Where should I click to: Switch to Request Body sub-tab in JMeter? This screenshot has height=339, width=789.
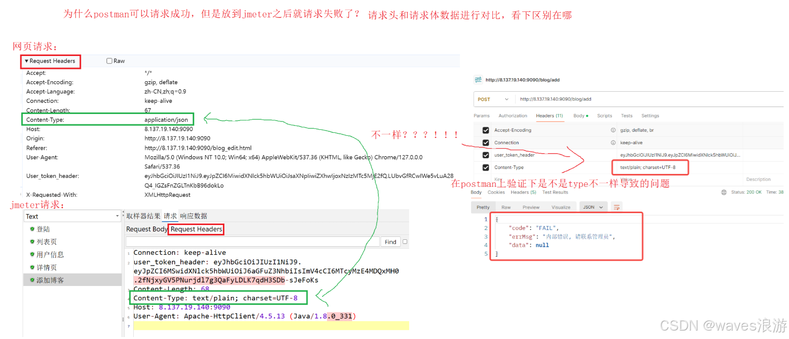[x=147, y=229]
